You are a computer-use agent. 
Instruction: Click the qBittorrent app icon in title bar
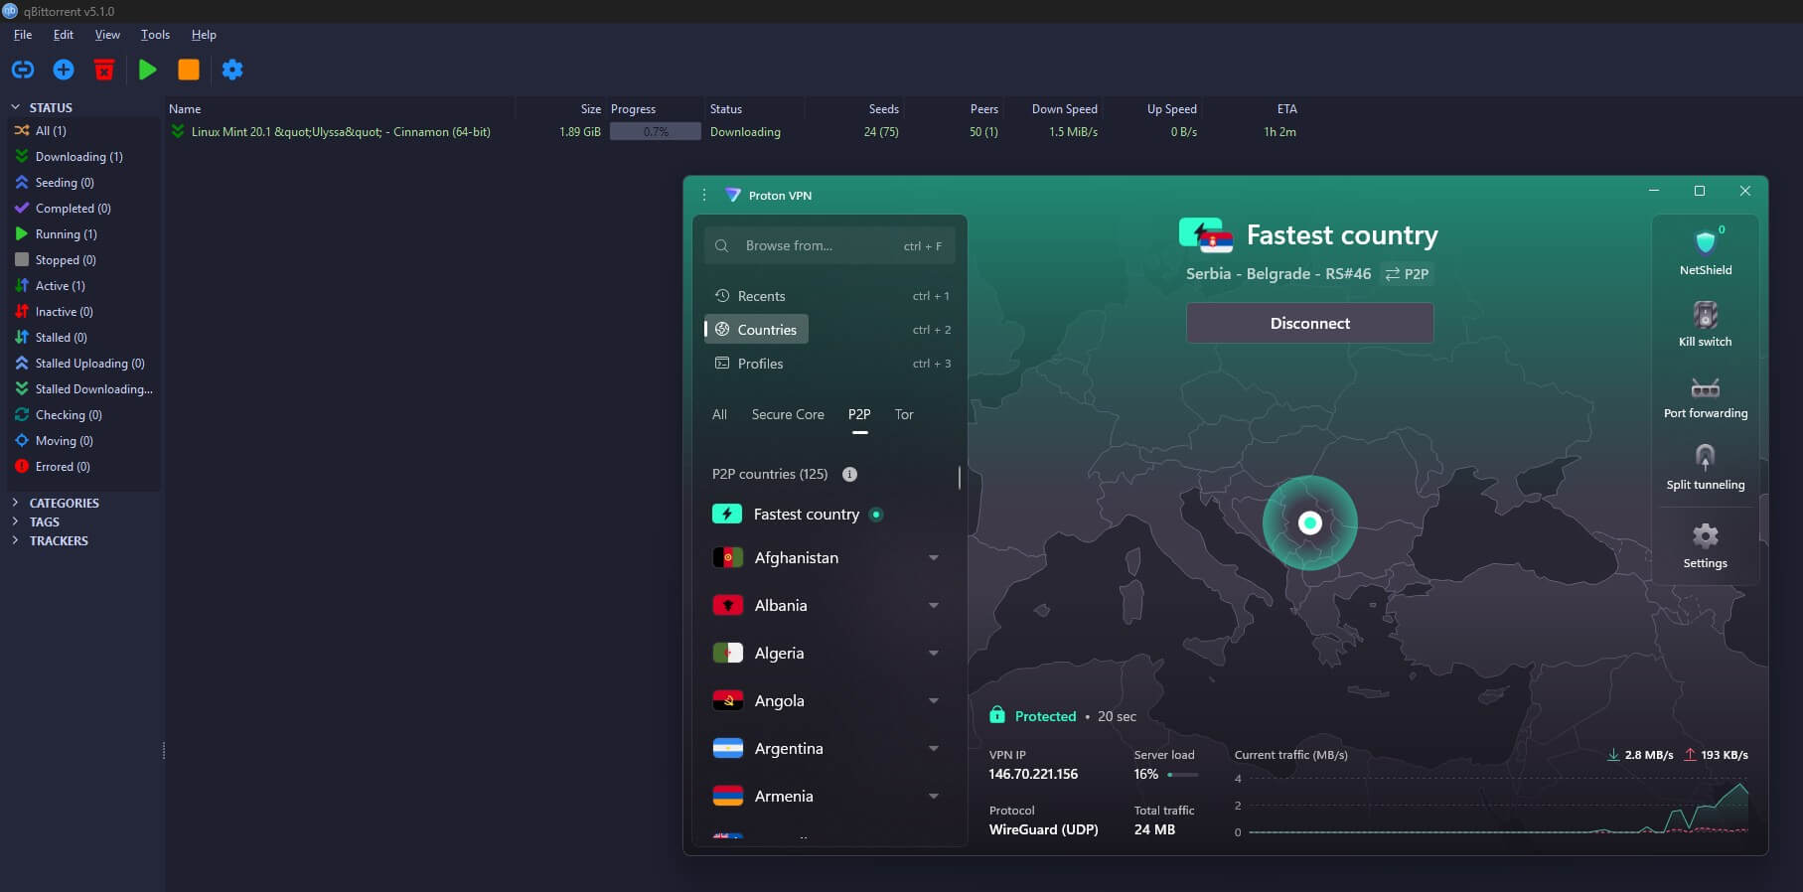[10, 11]
